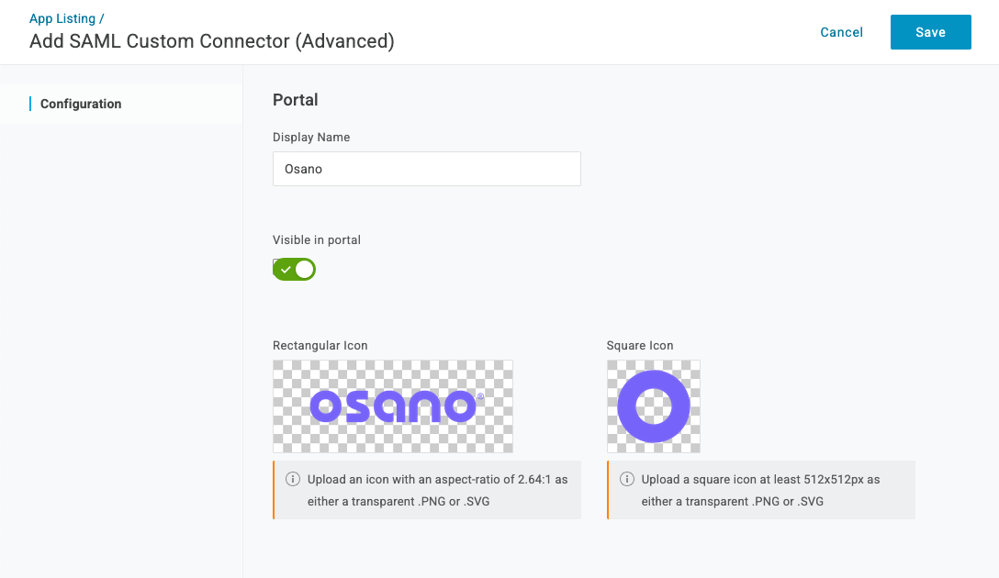Screen dimensions: 999x578
Task: Click the Portal section heading
Action: tap(296, 100)
